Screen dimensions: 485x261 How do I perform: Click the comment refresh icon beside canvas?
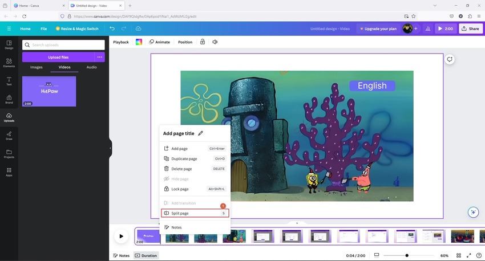pos(450,59)
